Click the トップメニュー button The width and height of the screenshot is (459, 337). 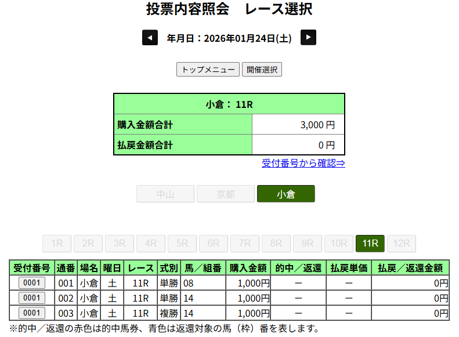tap(208, 70)
